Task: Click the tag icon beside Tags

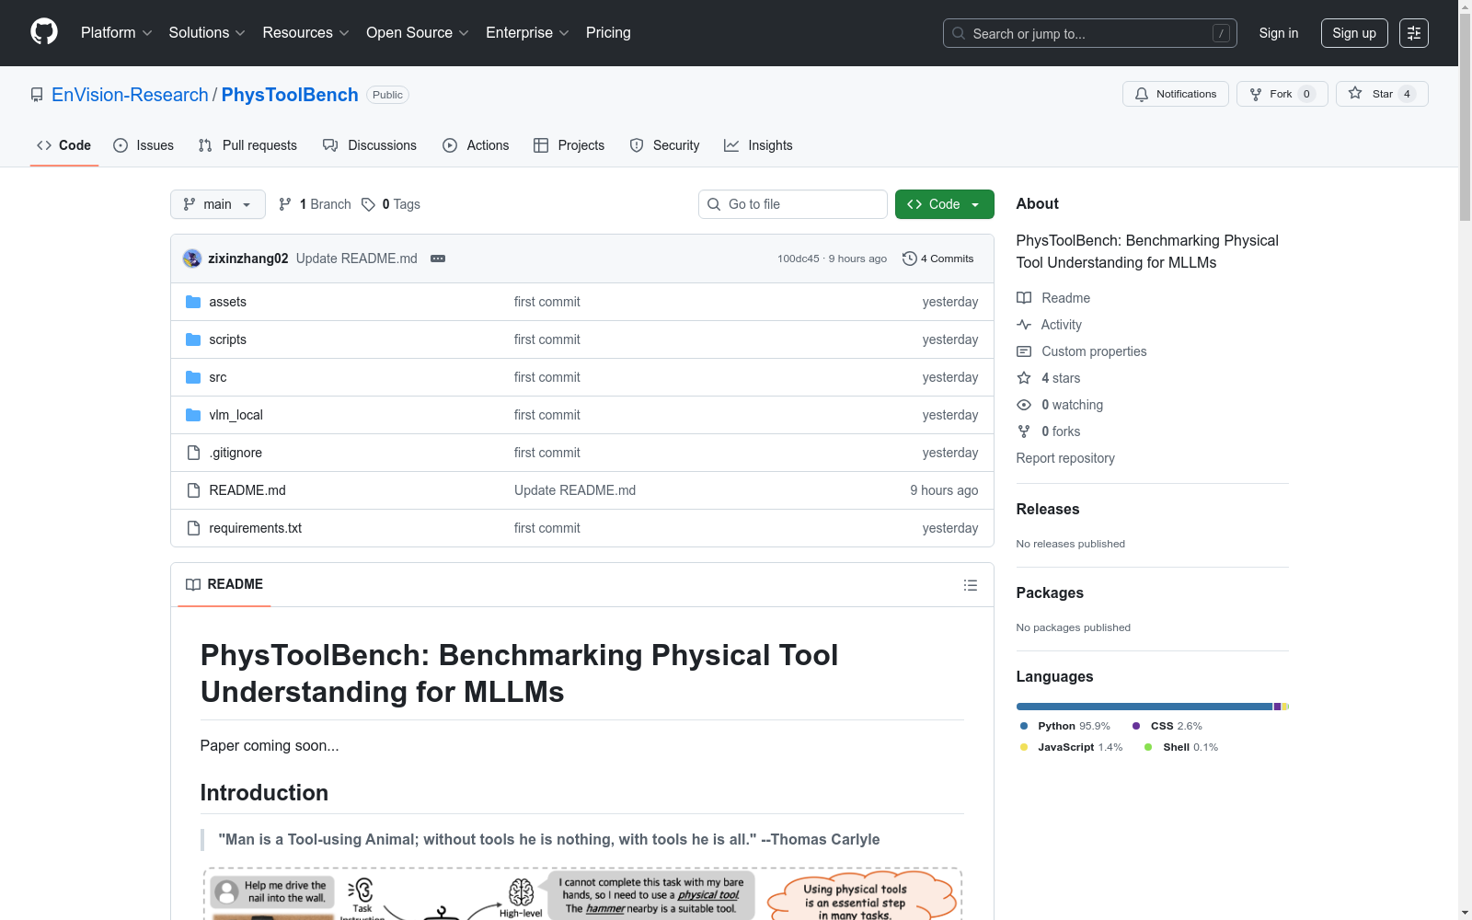Action: pyautogui.click(x=368, y=204)
